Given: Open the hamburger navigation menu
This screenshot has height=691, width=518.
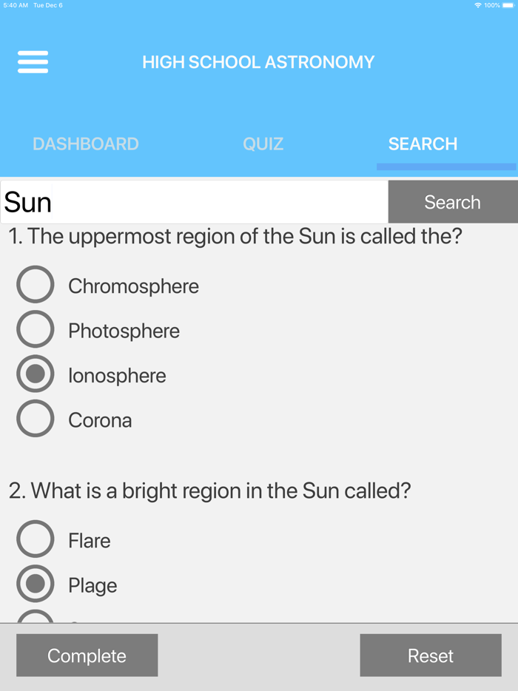Looking at the screenshot, I should 33,62.
